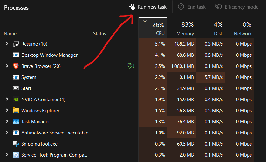
Task: Sort by the 0% Network column
Action: click(240, 28)
